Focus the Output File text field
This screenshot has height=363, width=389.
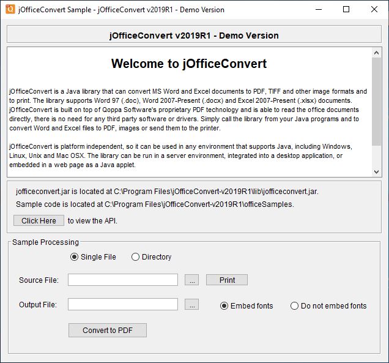pyautogui.click(x=123, y=304)
